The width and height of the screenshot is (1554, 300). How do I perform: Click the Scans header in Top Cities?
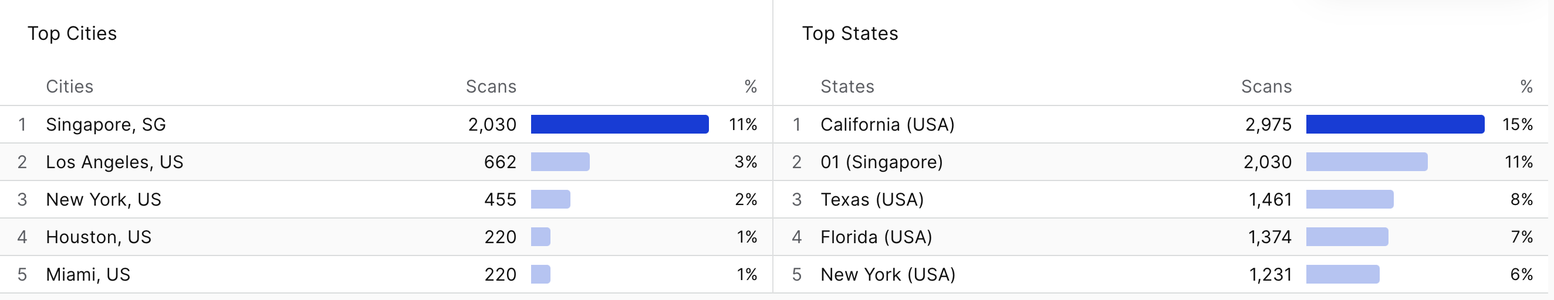coord(491,87)
